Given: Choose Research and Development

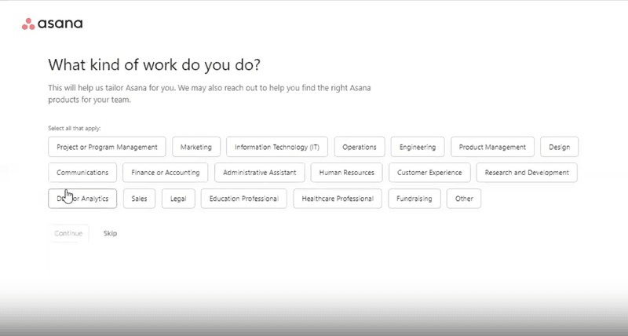Looking at the screenshot, I should (x=528, y=173).
